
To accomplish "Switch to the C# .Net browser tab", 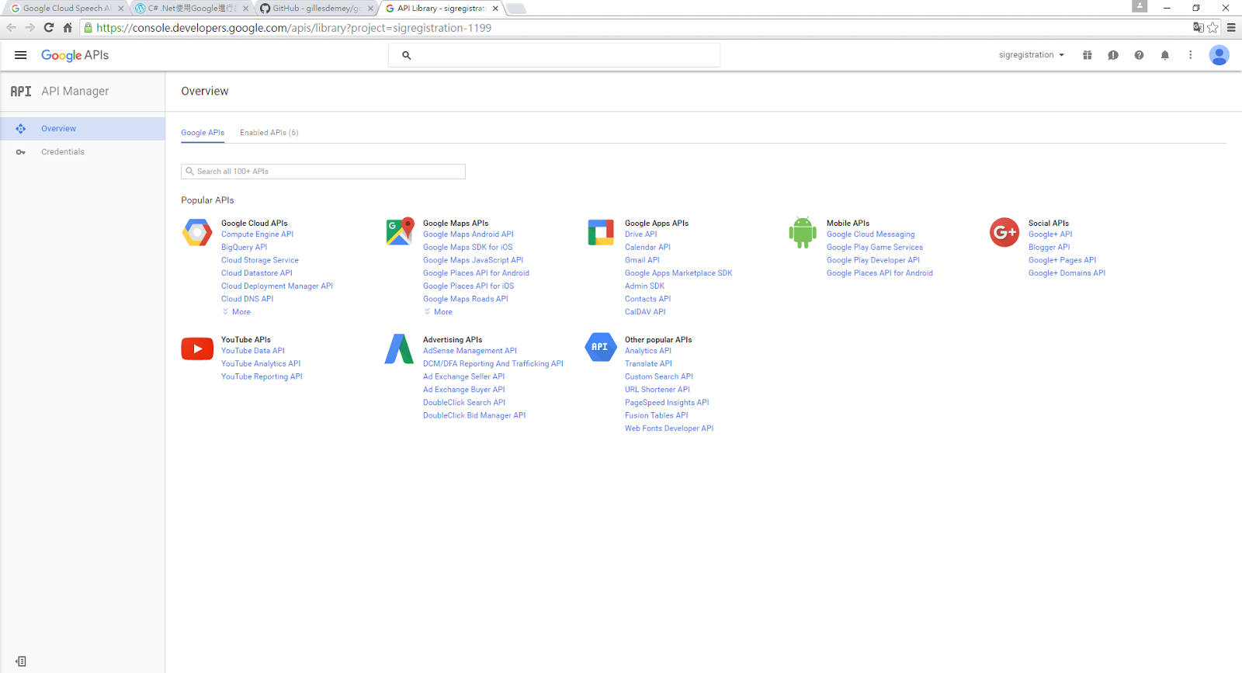I will [x=192, y=9].
